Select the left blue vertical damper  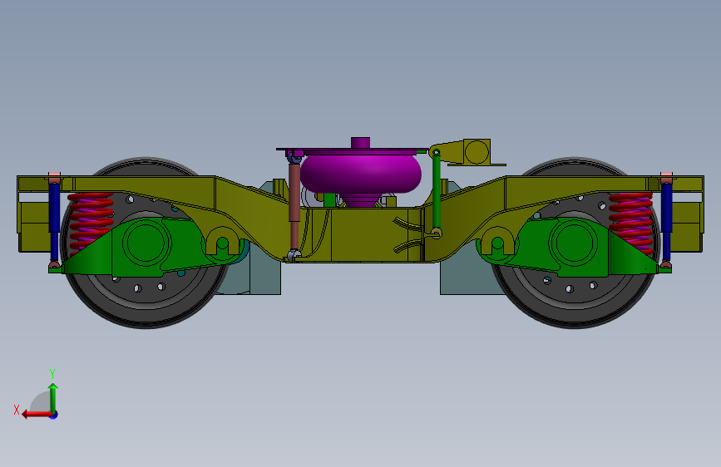coord(54,221)
